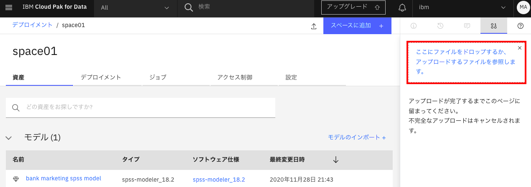
Task: Sort by last modified arrow
Action: (335, 160)
